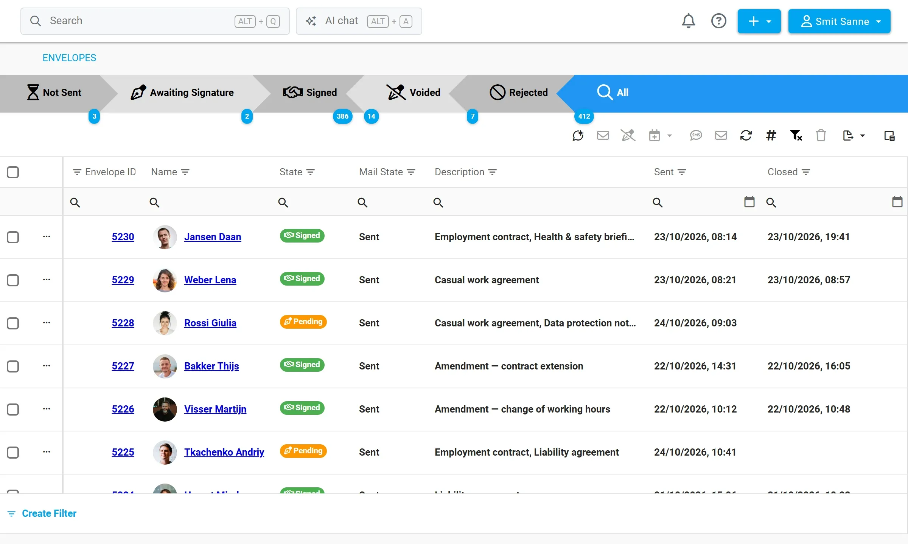Expand the blue plus button dropdown
Image resolution: width=908 pixels, height=544 pixels.
(x=759, y=21)
